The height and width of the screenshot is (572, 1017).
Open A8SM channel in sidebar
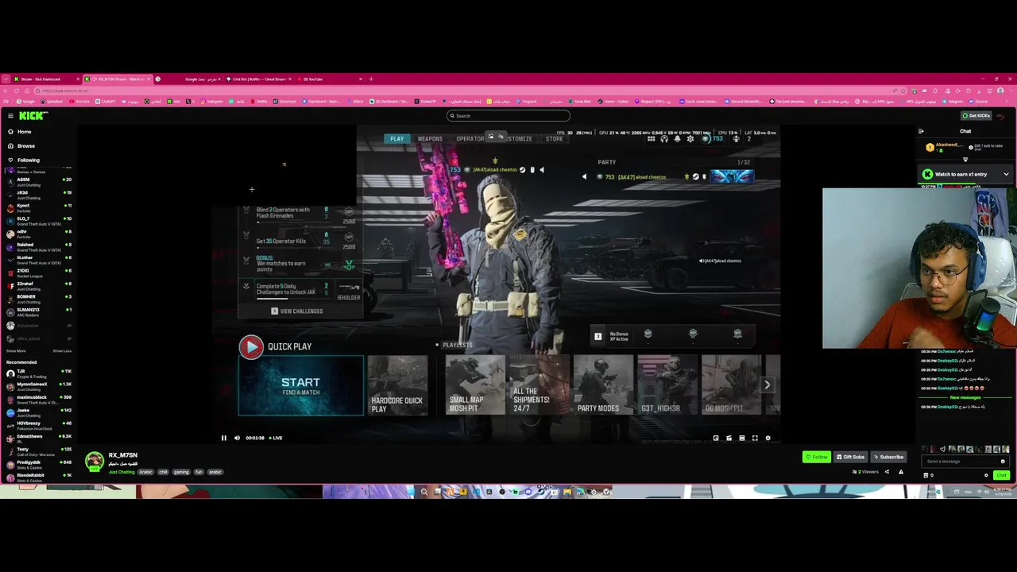click(x=39, y=181)
